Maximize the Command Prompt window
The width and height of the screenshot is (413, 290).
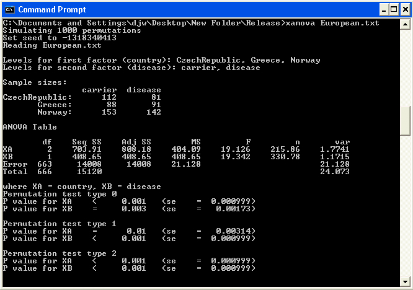(394, 10)
